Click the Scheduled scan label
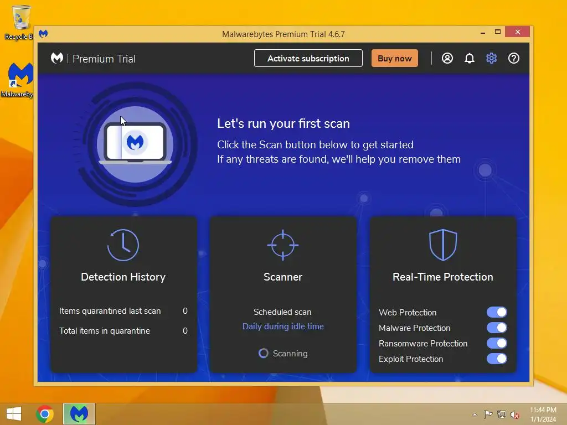 coord(282,312)
